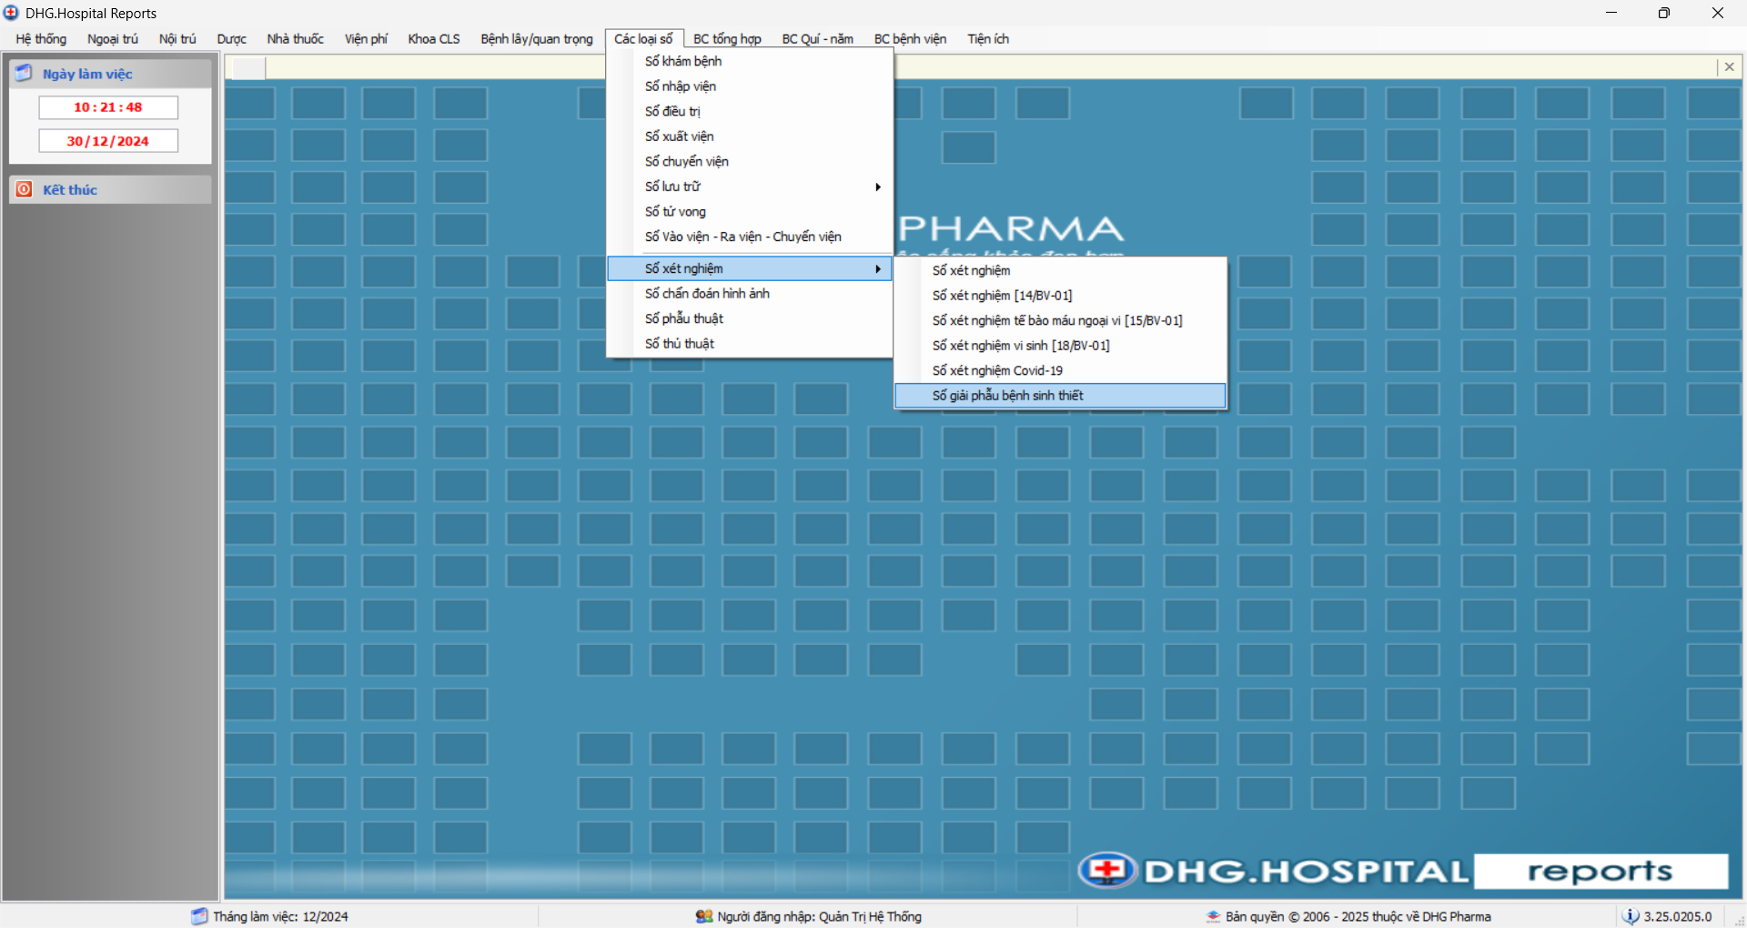Click Người đăng nhập: Quản Trị Hệ Thống text
1747x928 pixels.
[x=819, y=916]
